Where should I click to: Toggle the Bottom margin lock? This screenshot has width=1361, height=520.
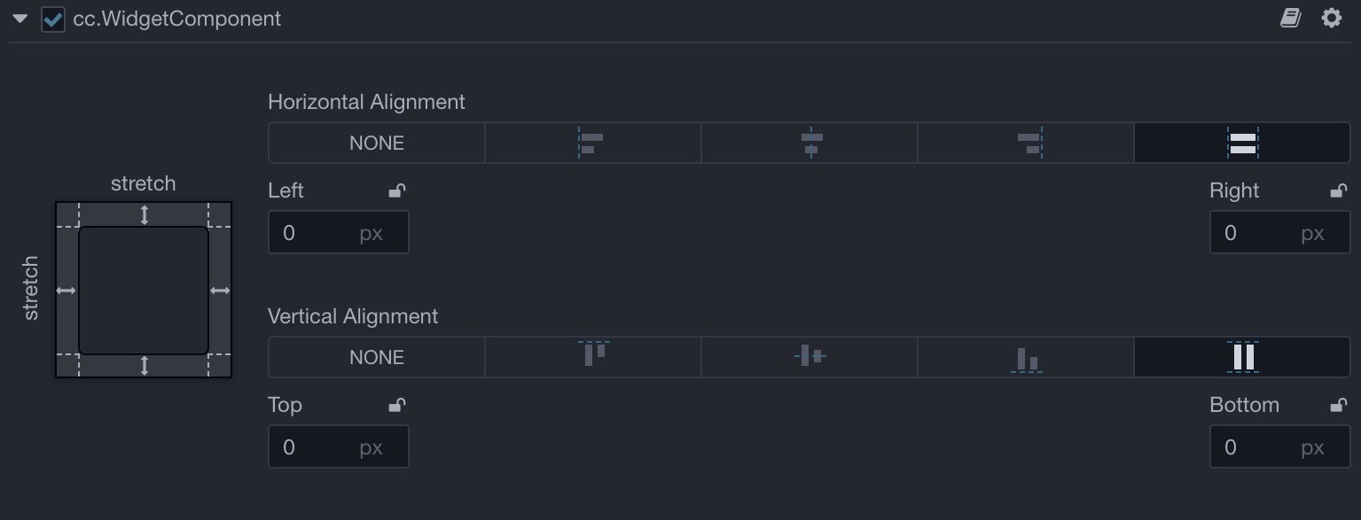click(1339, 405)
